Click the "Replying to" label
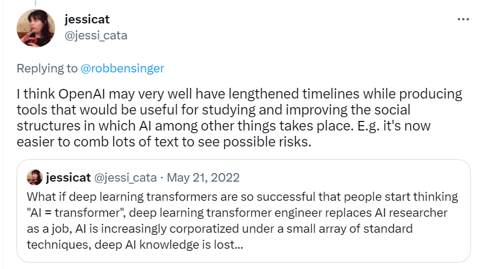The image size is (481, 269). click(47, 68)
